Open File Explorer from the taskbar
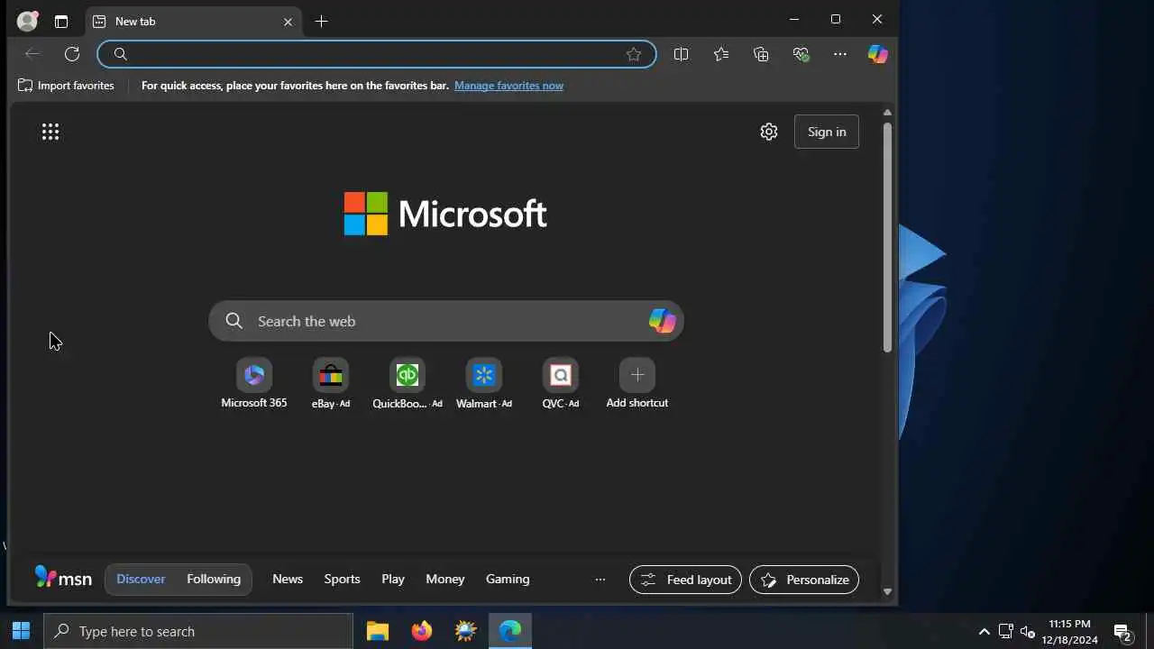 (378, 631)
